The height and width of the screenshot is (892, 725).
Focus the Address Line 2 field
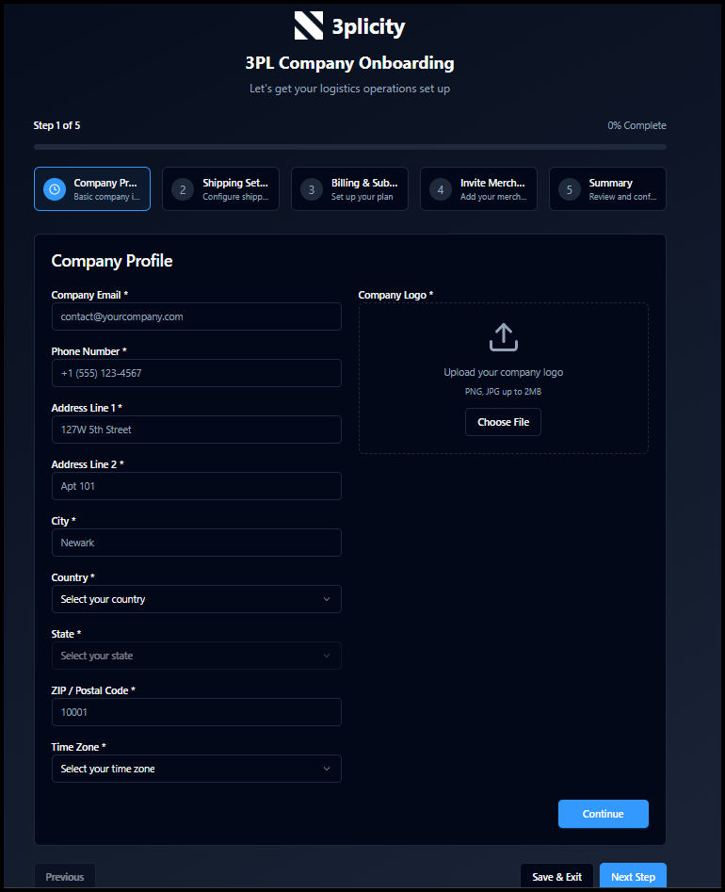pyautogui.click(x=196, y=486)
